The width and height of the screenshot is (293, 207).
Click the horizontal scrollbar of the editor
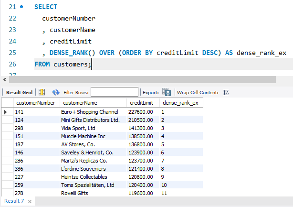pos(142,79)
